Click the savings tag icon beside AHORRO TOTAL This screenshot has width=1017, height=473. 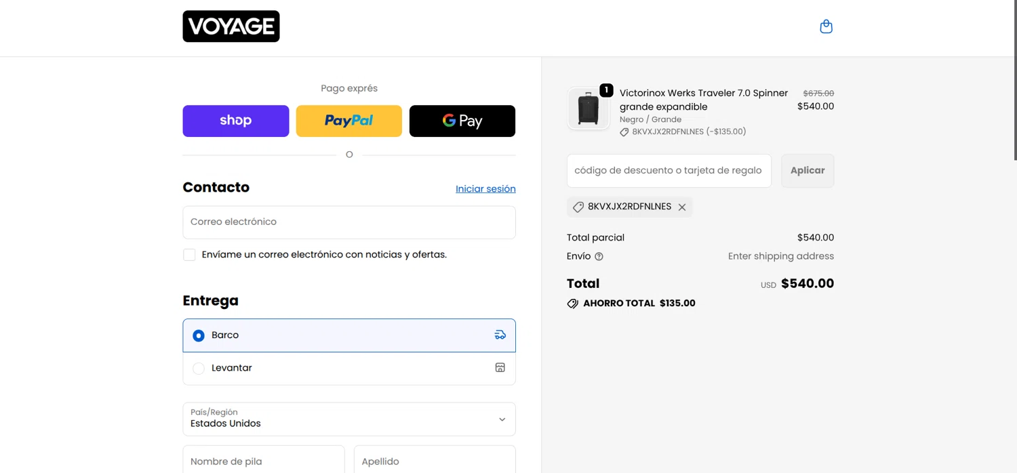click(x=573, y=304)
